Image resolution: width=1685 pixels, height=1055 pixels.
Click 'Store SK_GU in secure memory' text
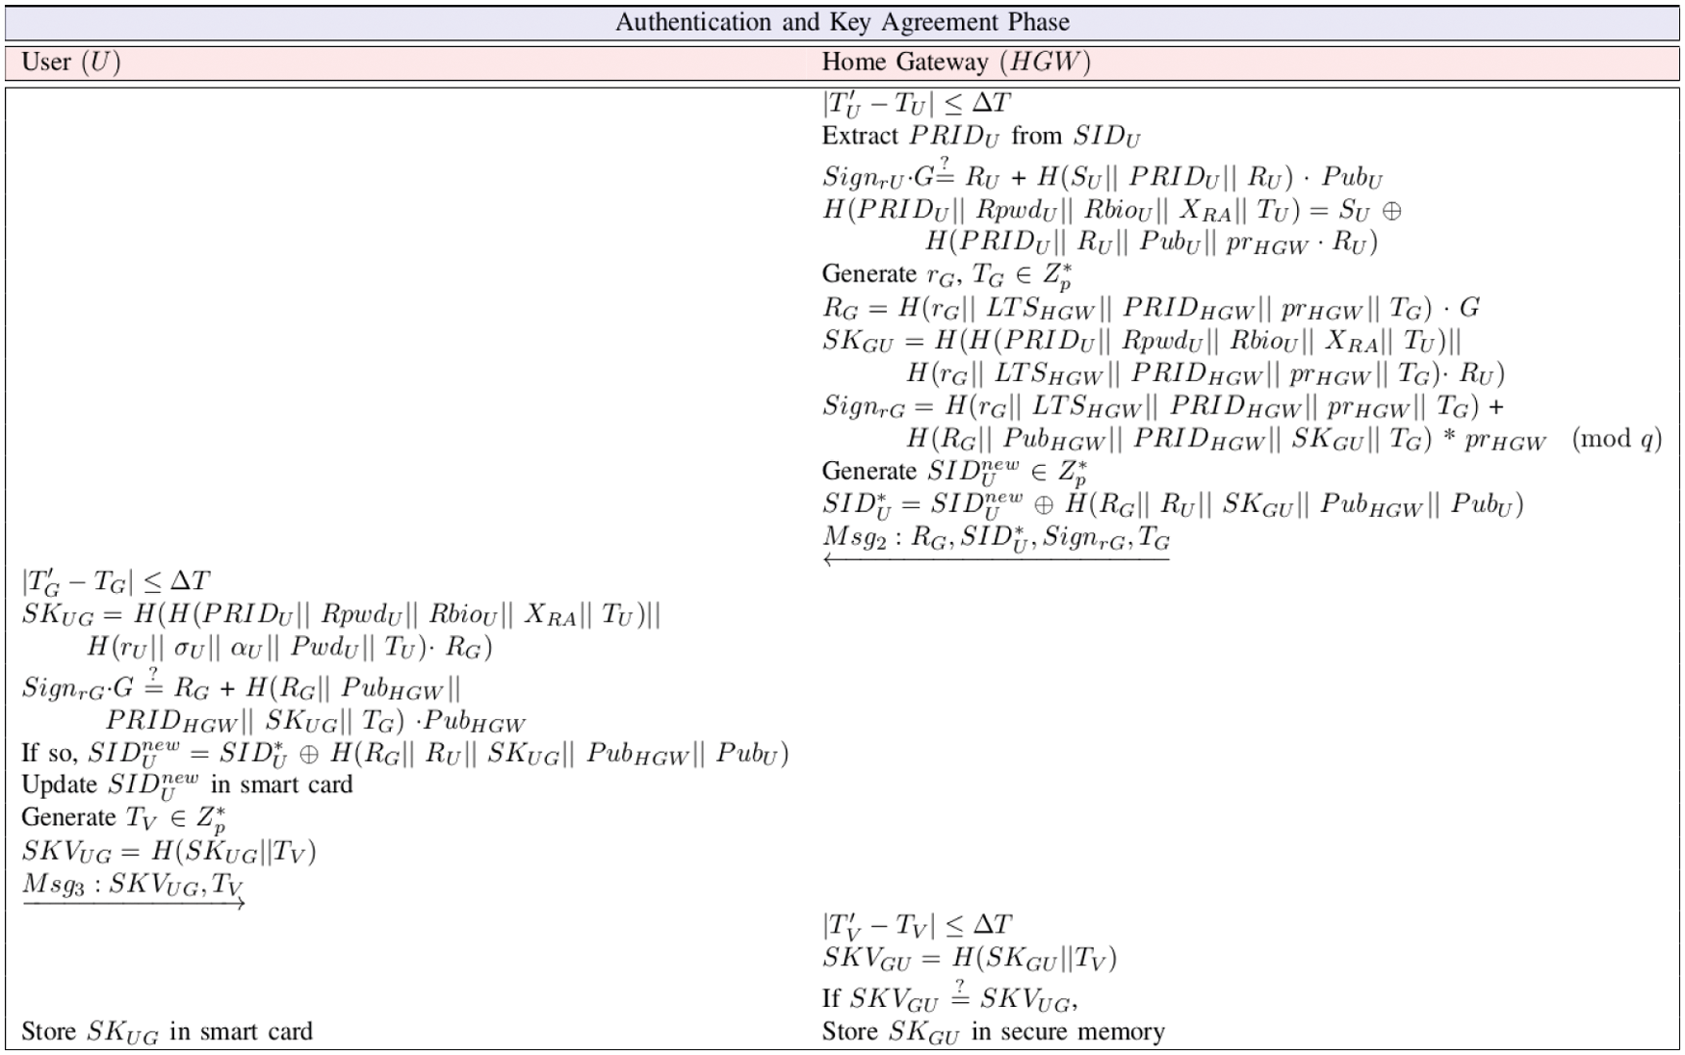pos(993,1032)
